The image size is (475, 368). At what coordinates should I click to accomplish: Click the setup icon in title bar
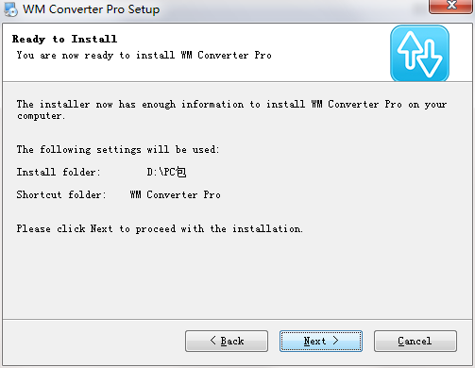(10, 9)
